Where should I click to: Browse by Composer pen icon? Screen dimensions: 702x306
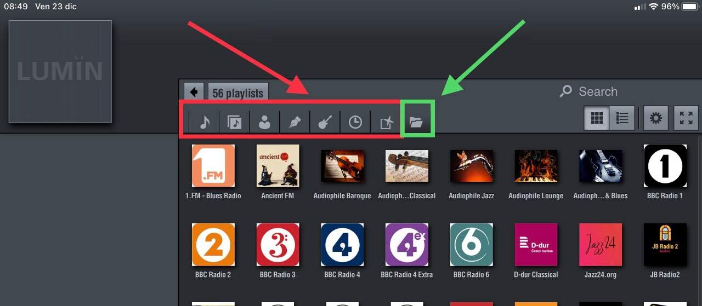click(295, 122)
